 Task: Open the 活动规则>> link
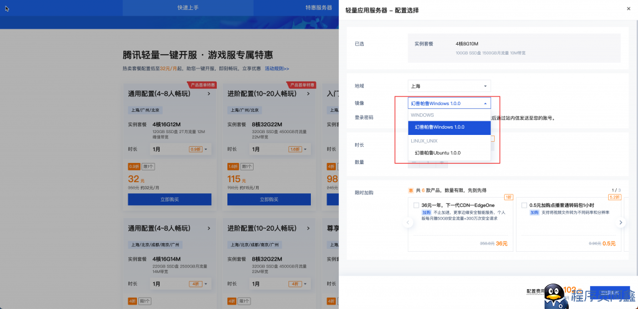click(277, 68)
